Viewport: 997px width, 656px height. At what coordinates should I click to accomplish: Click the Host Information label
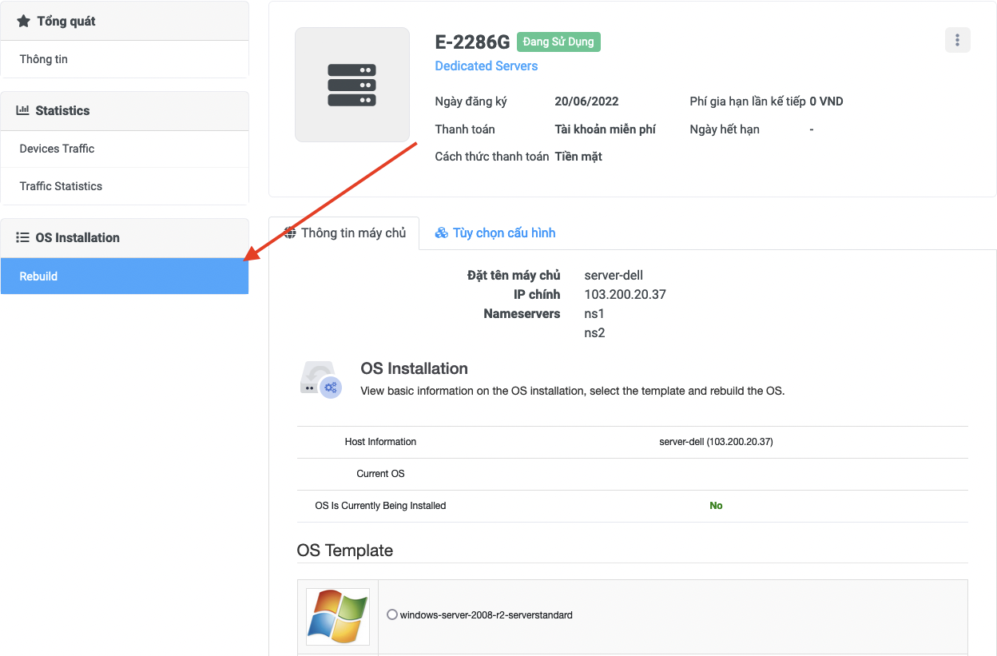coord(380,442)
